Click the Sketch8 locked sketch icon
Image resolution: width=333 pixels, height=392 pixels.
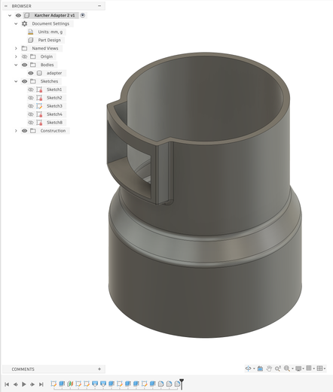pyautogui.click(x=39, y=123)
